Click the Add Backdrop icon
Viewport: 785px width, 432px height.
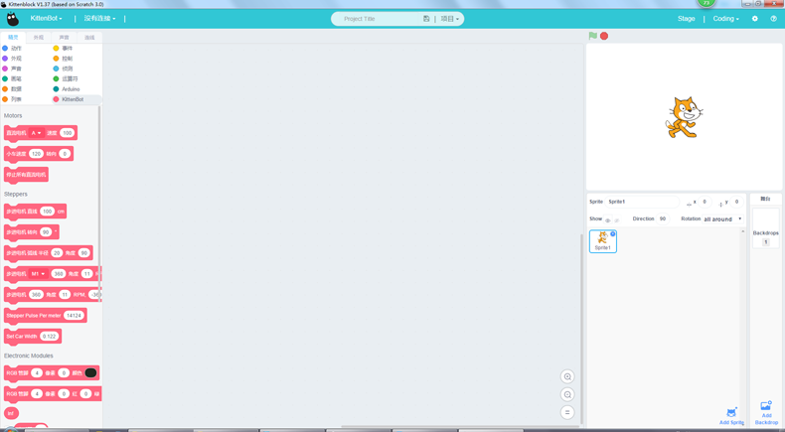coord(766,406)
